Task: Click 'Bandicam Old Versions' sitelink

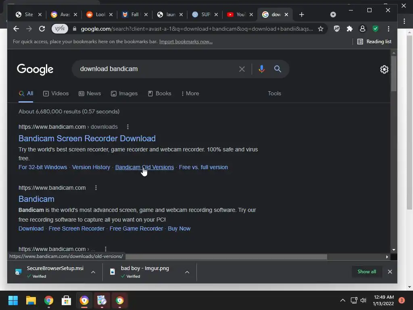Action: 144,167
